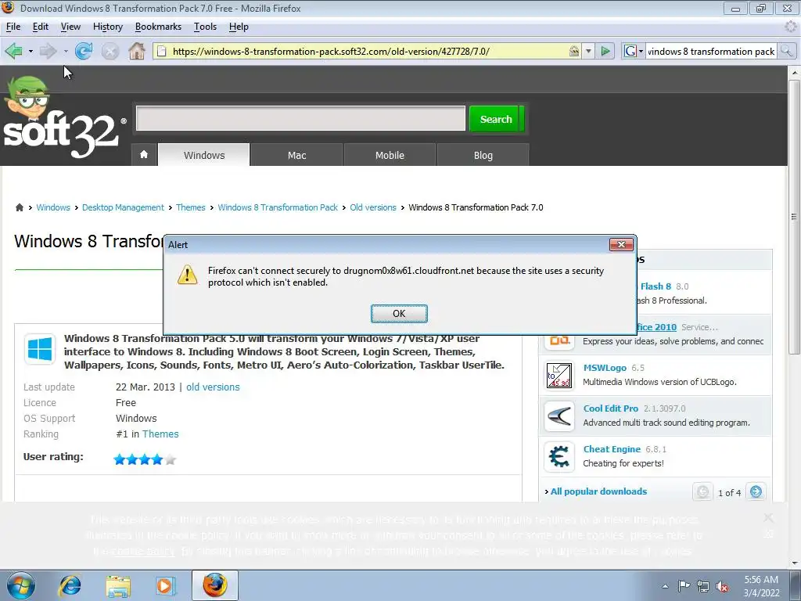Click the user rating stars
This screenshot has height=601, width=801.
145,459
